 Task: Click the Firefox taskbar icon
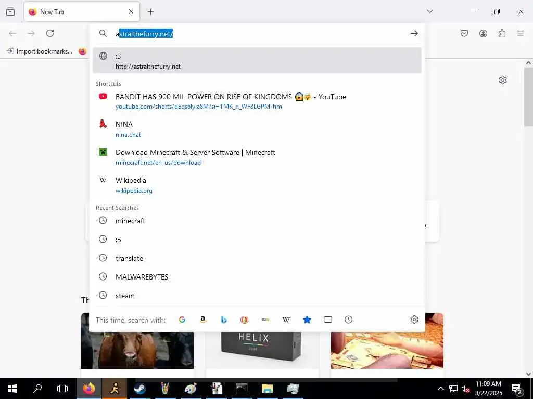[89, 389]
